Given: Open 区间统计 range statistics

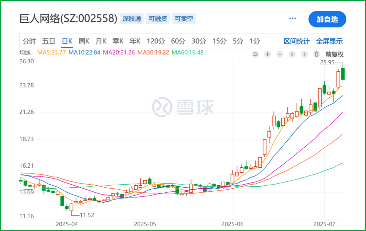Looking at the screenshot, I should click(x=297, y=41).
